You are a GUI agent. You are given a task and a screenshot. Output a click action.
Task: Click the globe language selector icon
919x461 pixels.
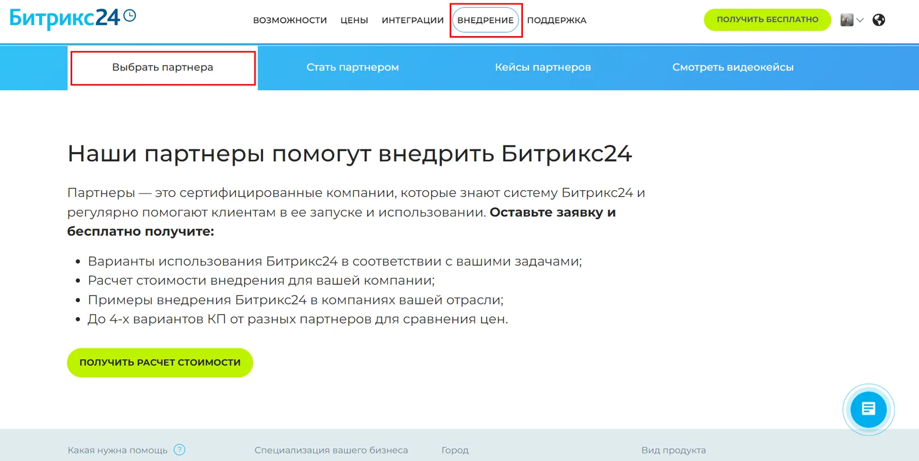[879, 20]
